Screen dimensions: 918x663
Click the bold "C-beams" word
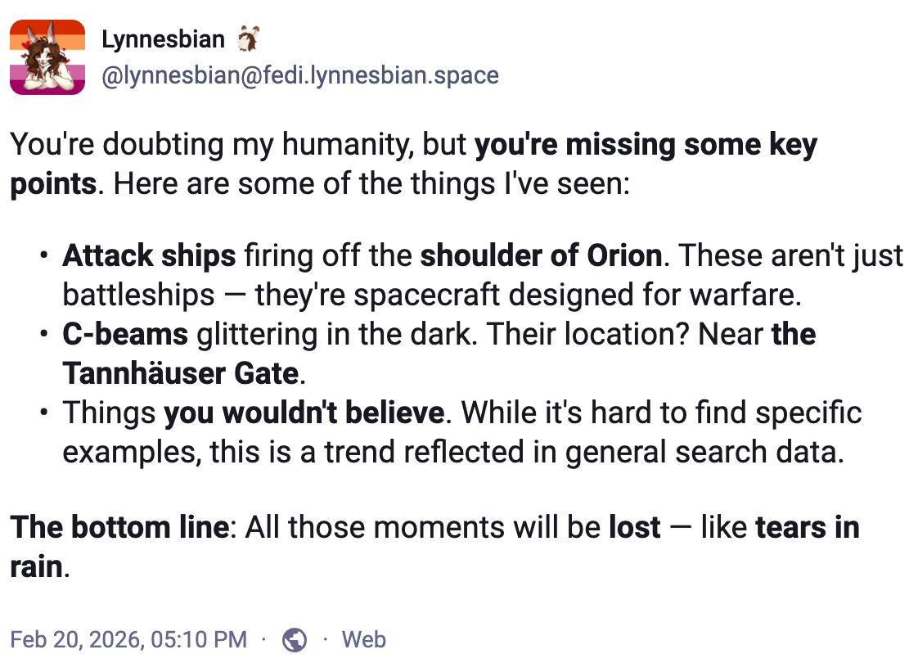tap(125, 335)
